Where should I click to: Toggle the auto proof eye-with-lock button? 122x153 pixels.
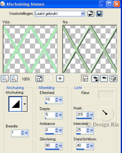(x=95, y=79)
